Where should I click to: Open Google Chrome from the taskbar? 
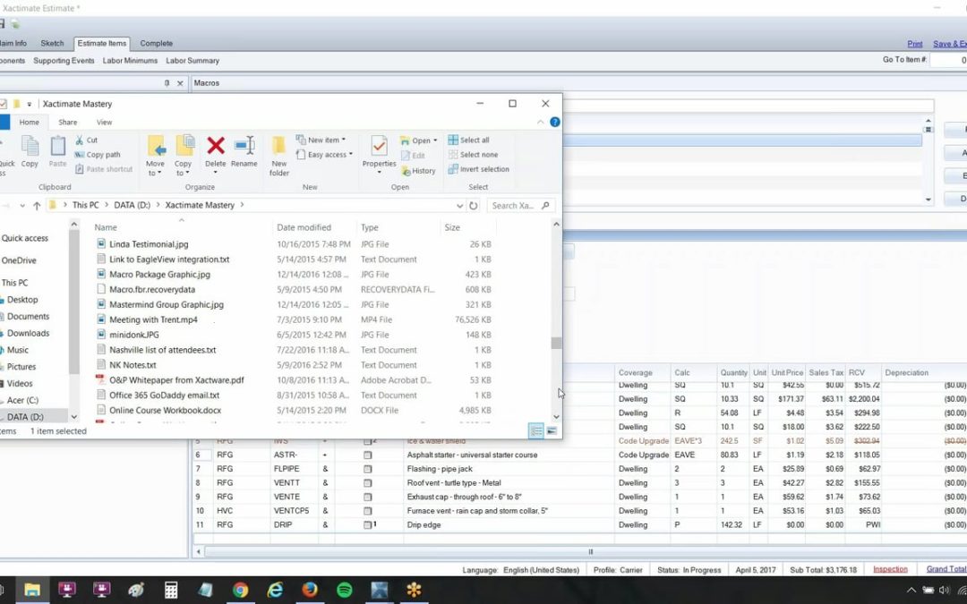coord(241,590)
